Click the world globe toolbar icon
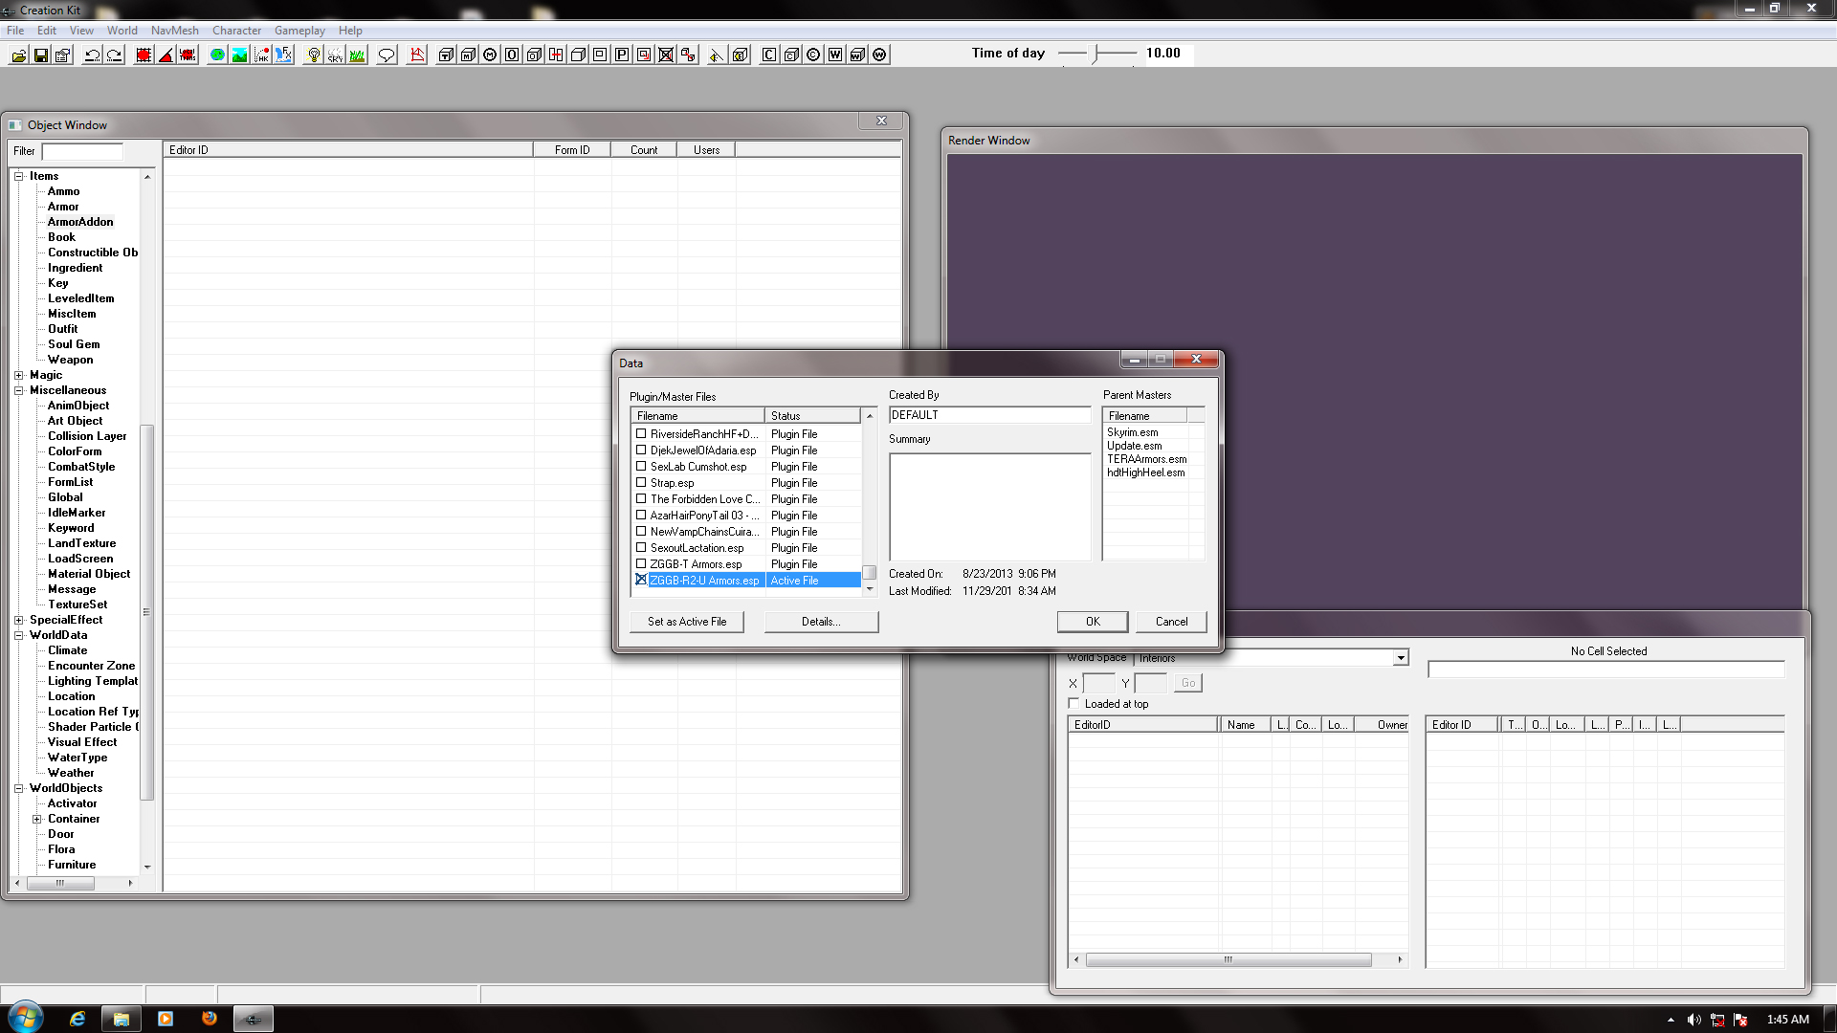 217,55
